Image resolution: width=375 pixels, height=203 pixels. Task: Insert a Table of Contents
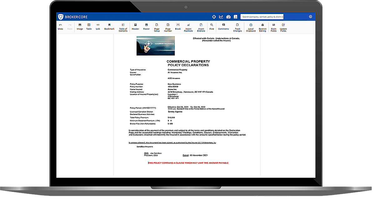pos(123,27)
